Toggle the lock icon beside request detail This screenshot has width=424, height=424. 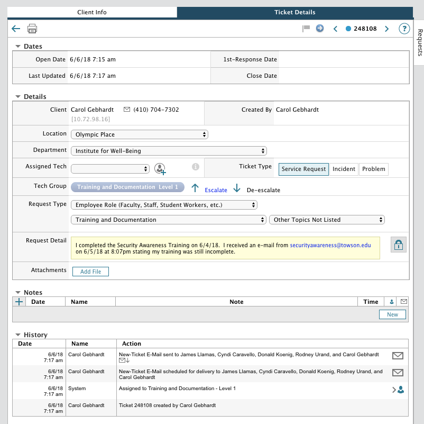tap(398, 245)
